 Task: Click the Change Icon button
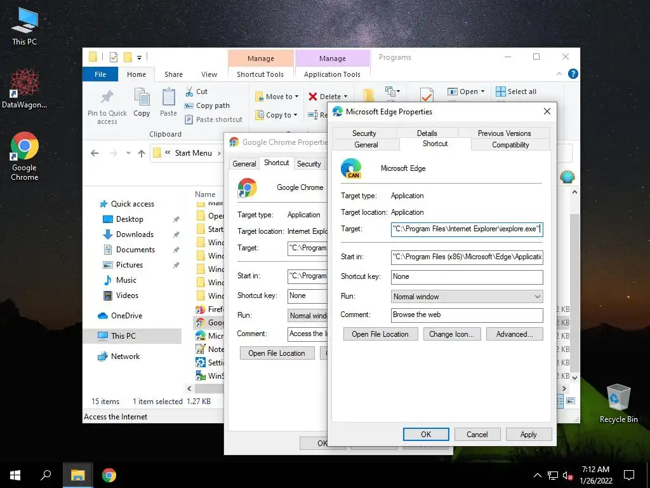click(x=451, y=334)
